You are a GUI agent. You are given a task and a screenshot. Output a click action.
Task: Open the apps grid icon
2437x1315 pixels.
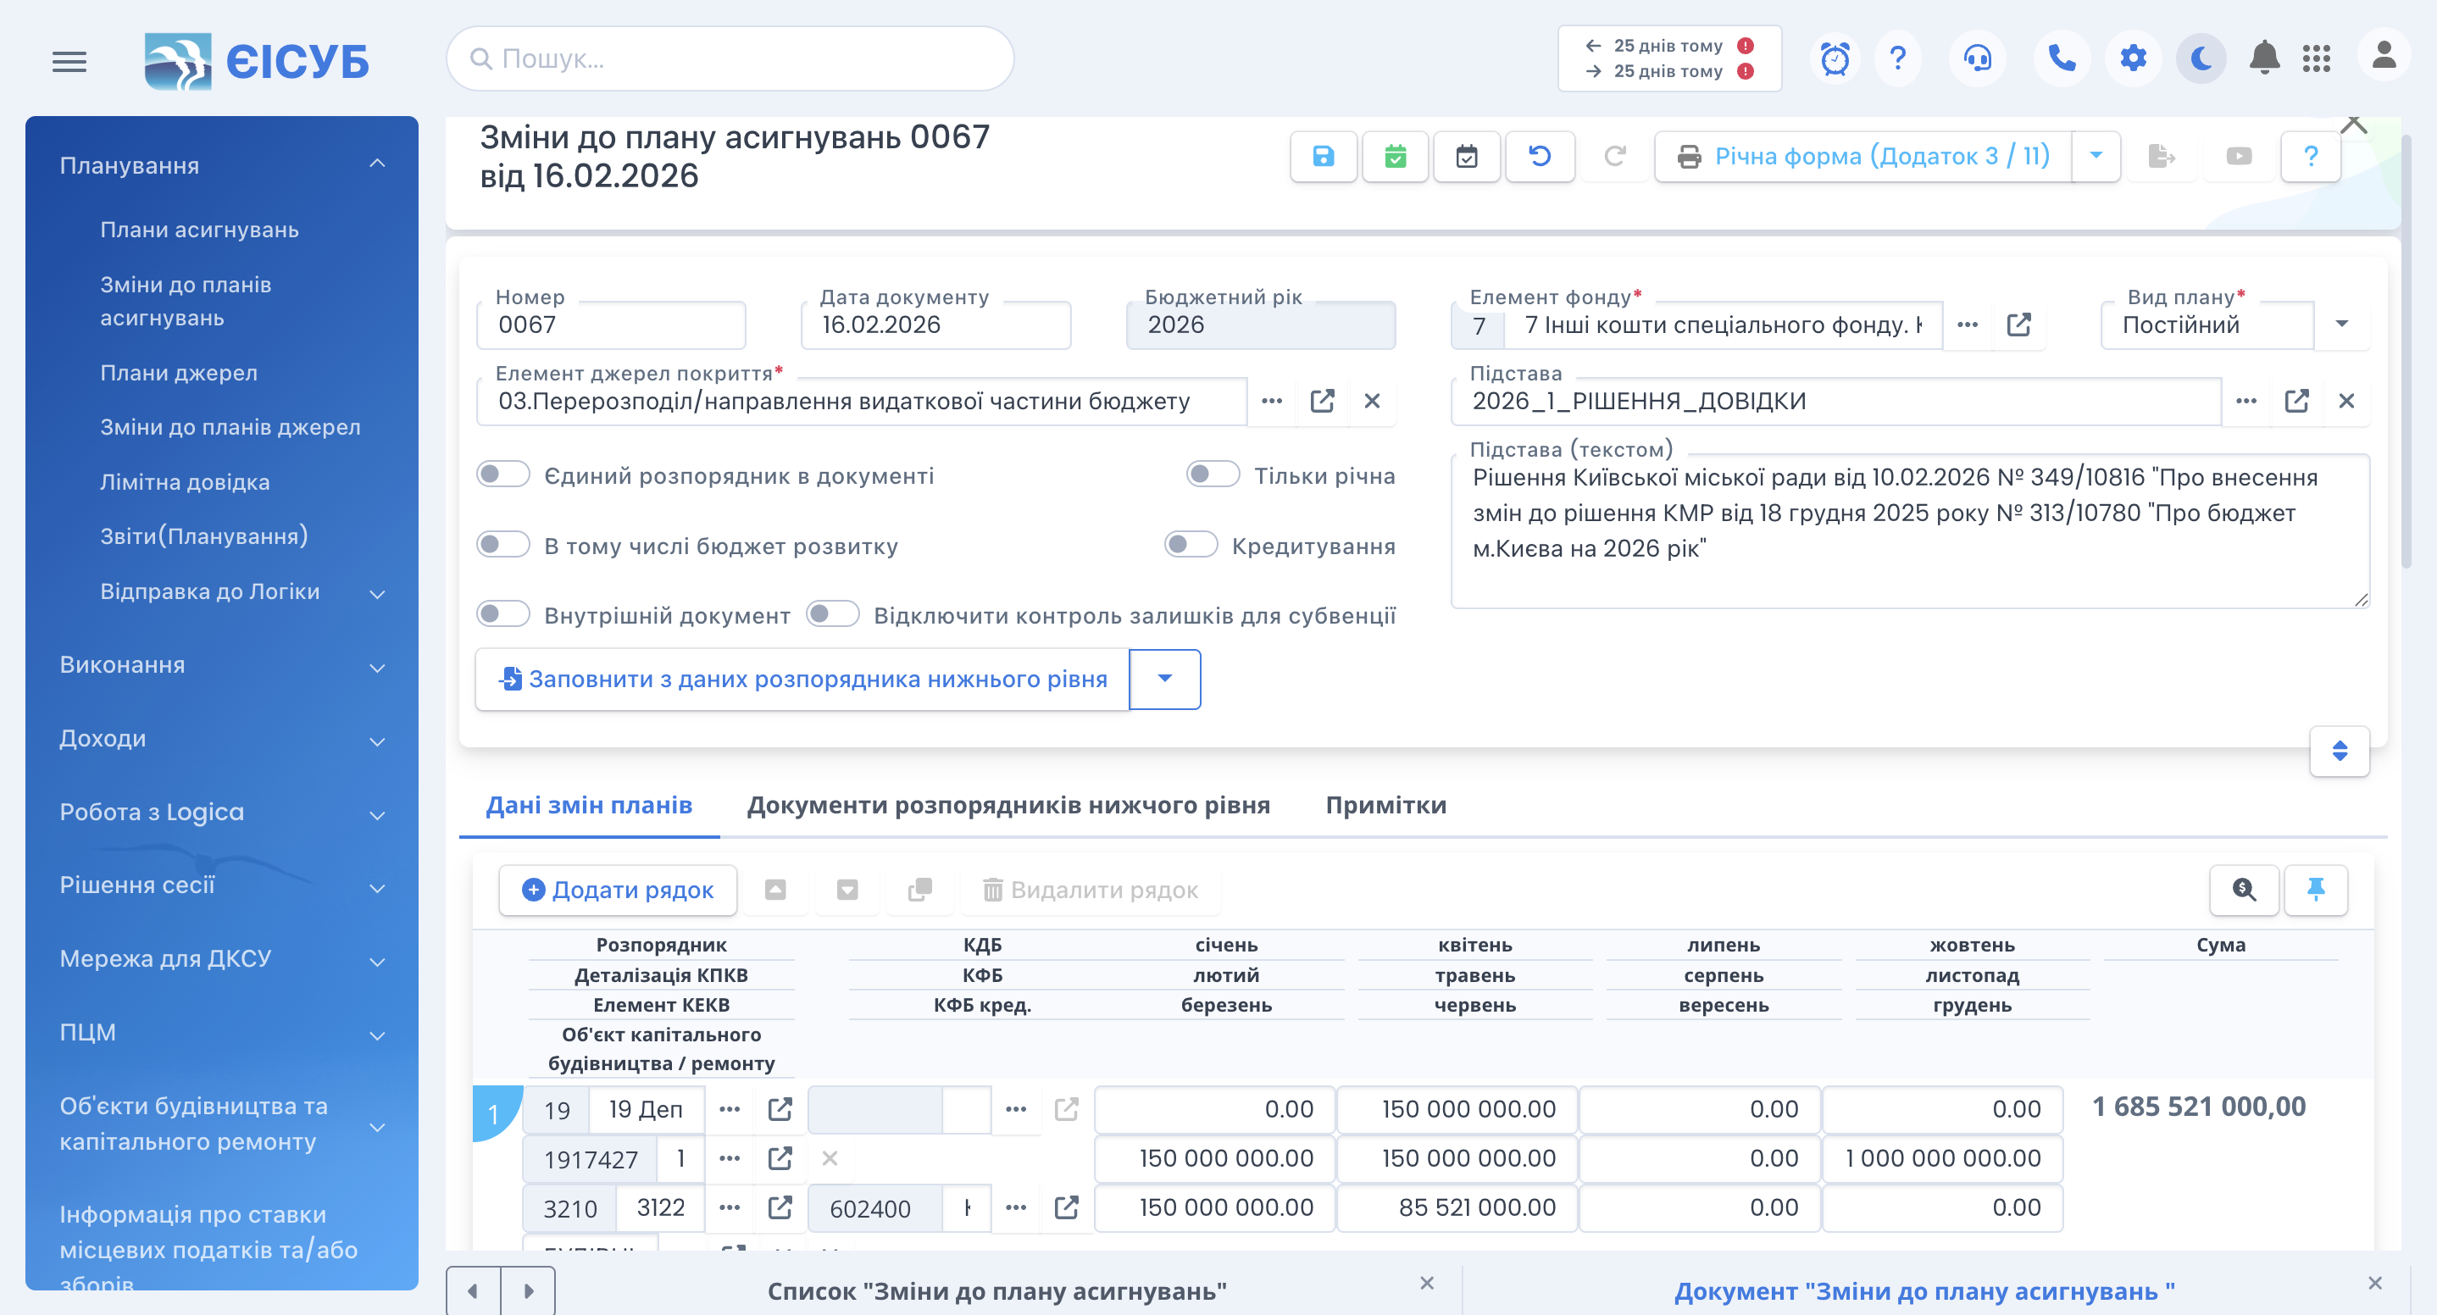[x=2316, y=58]
